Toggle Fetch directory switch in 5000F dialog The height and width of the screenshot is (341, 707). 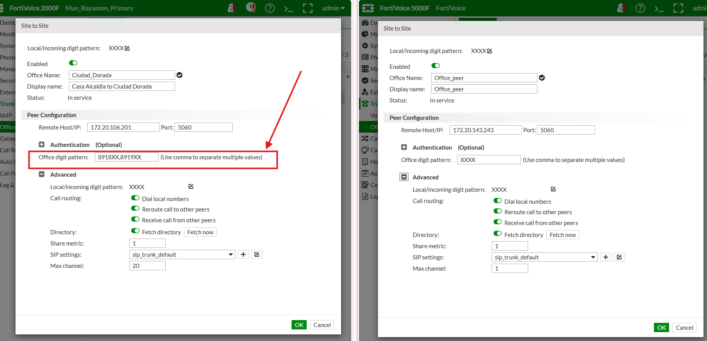[x=498, y=234]
